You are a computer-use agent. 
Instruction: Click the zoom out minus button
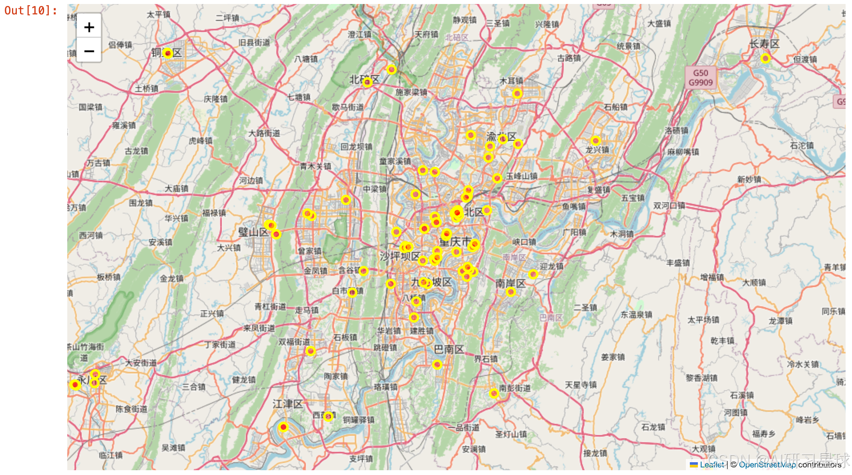click(89, 51)
